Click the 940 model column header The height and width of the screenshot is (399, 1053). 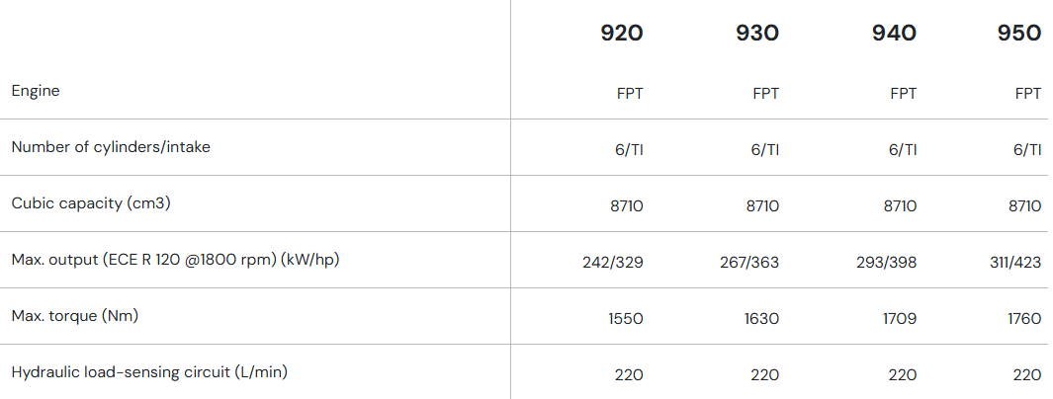point(894,33)
